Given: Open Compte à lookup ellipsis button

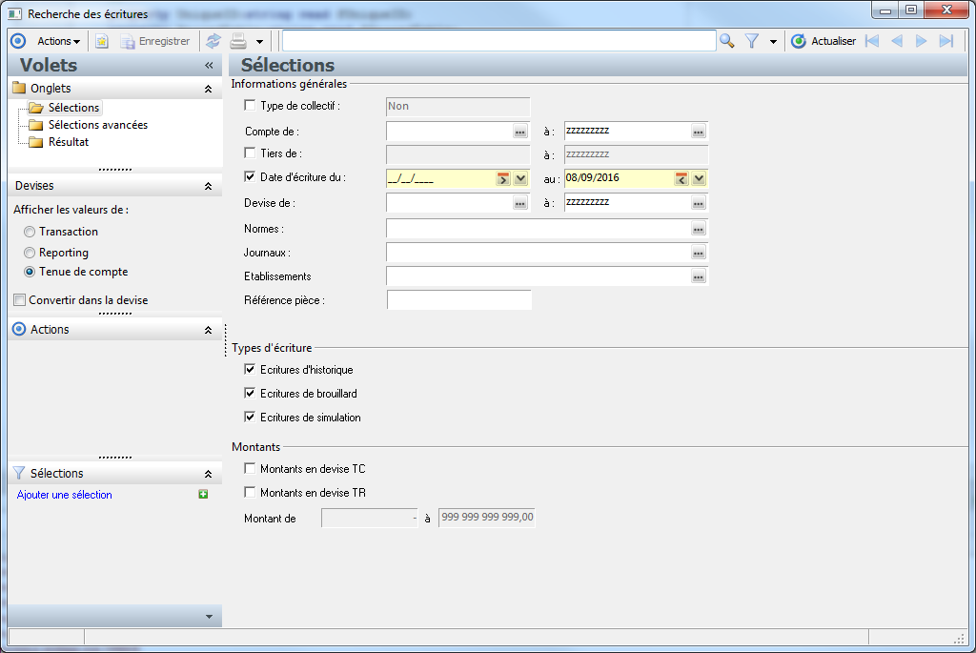Looking at the screenshot, I should pos(699,132).
